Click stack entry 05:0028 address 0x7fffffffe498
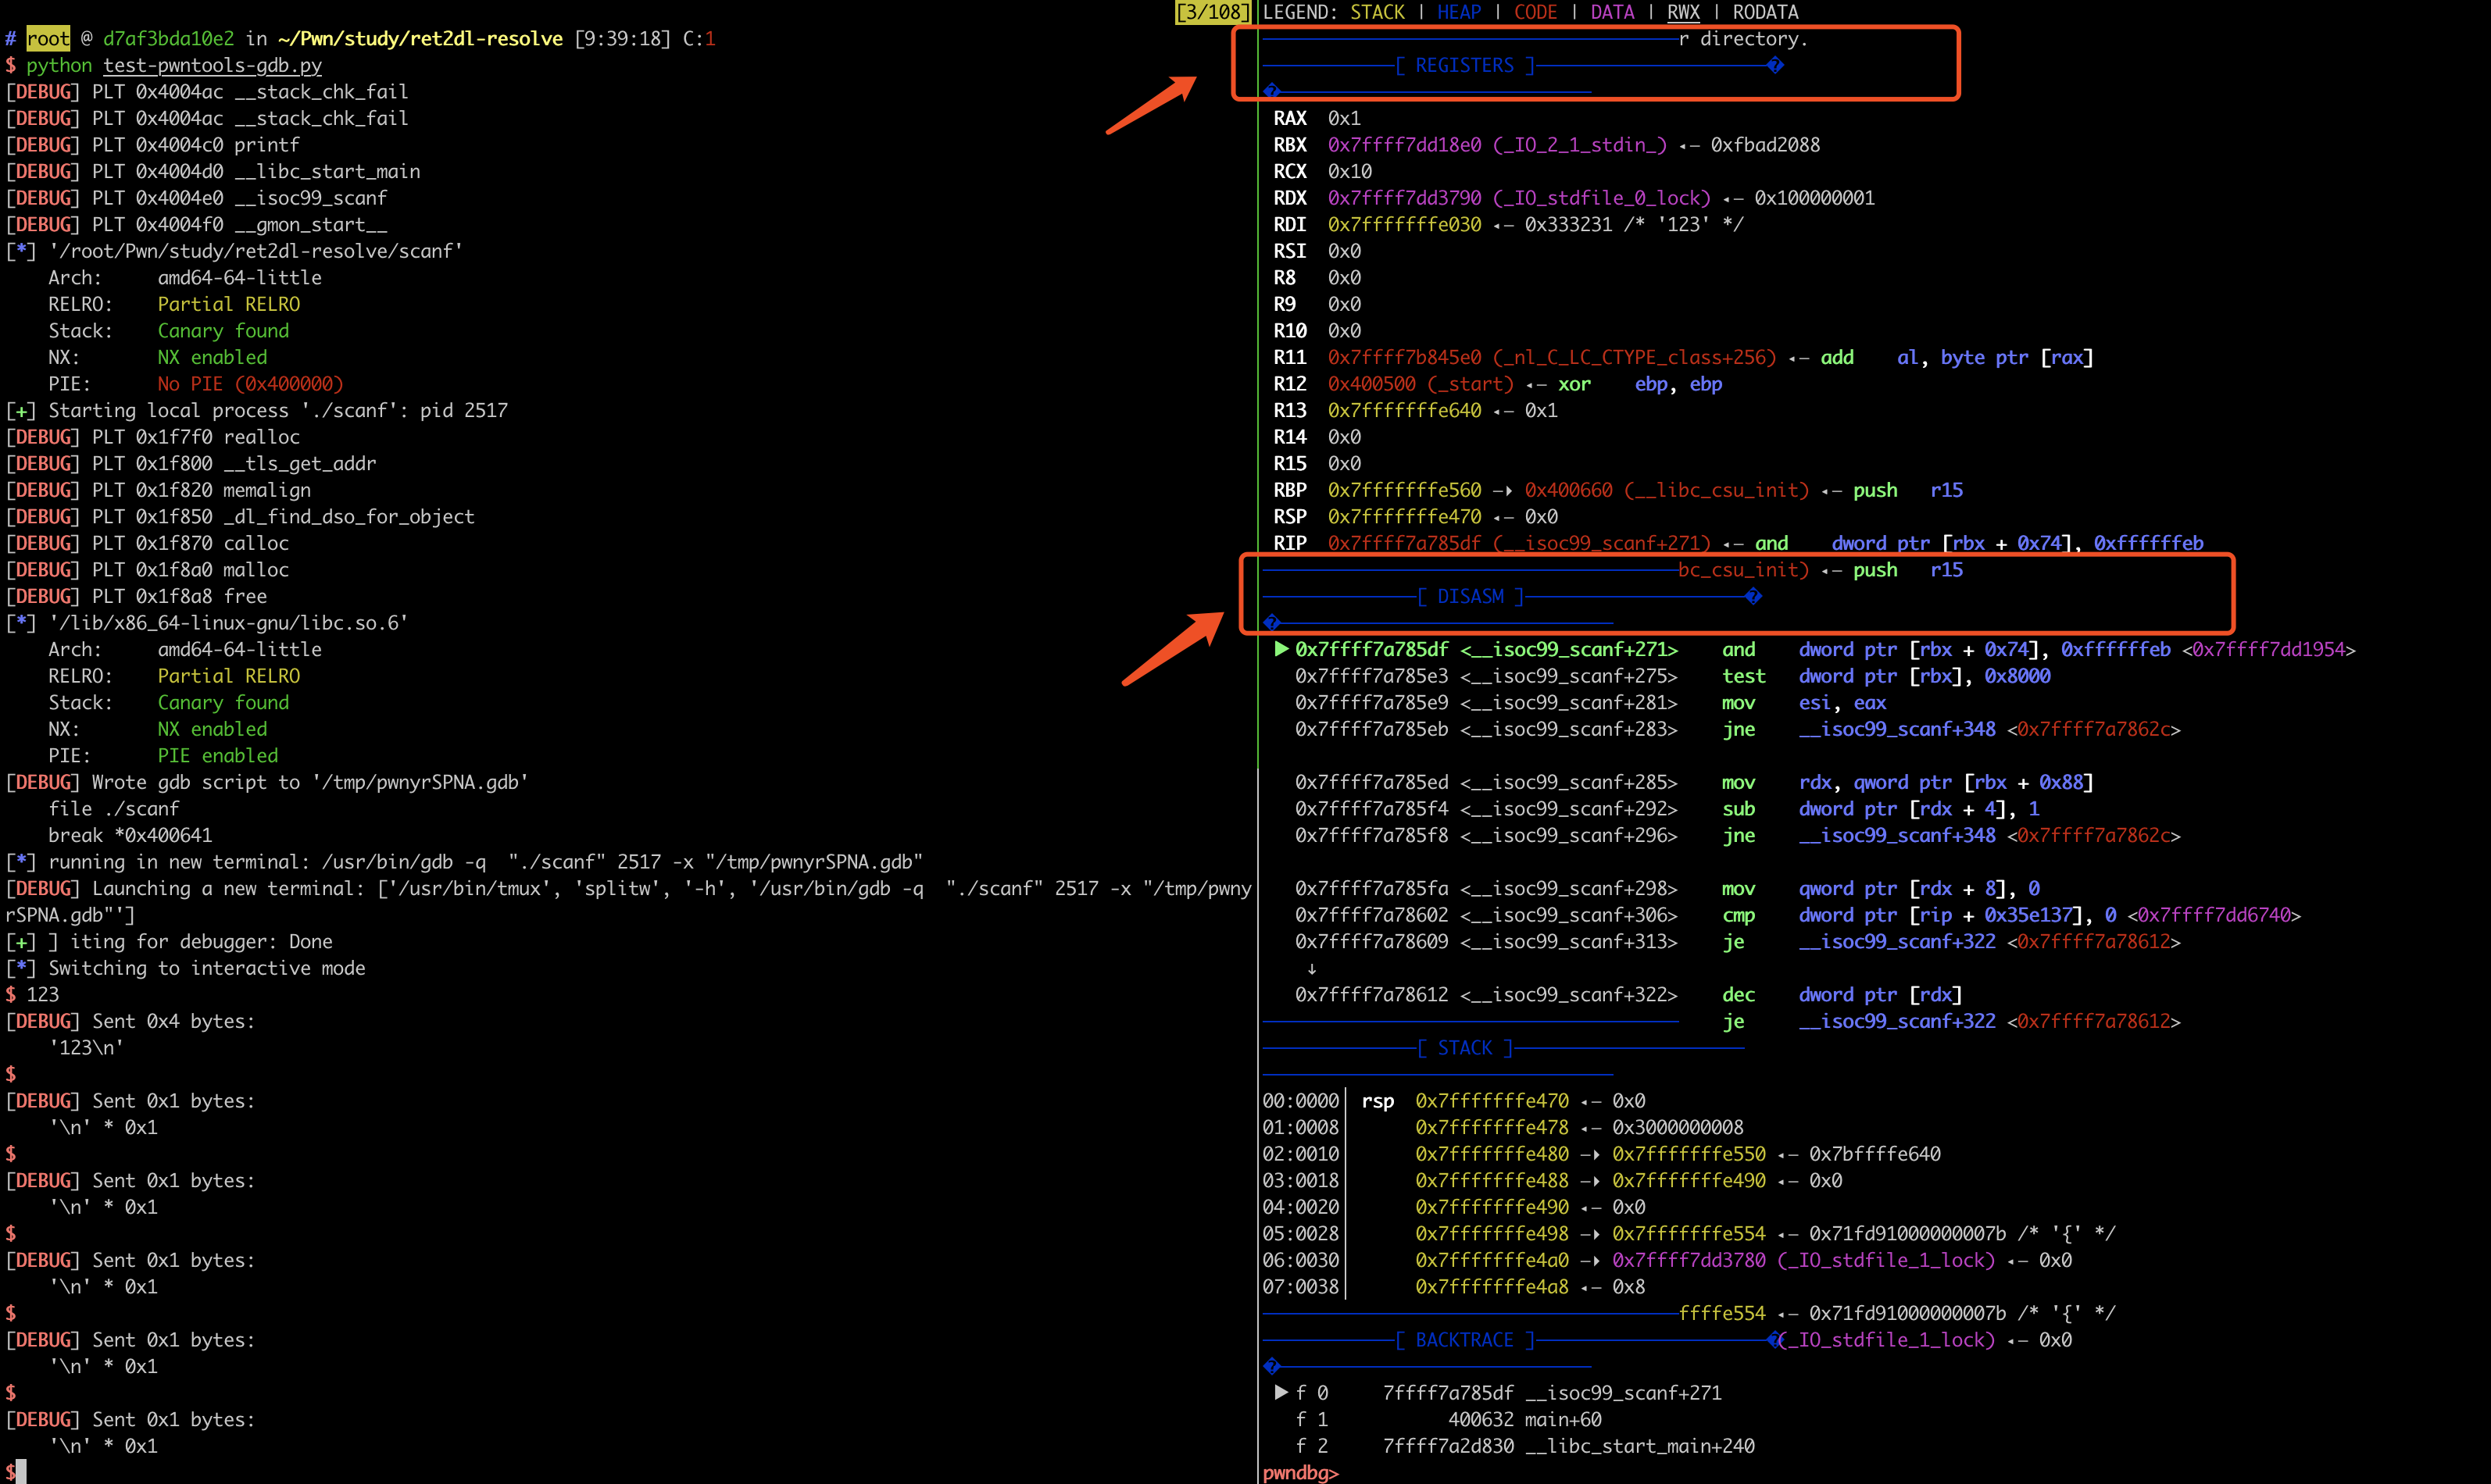Image resolution: width=2491 pixels, height=1484 pixels. pyautogui.click(x=1492, y=1233)
